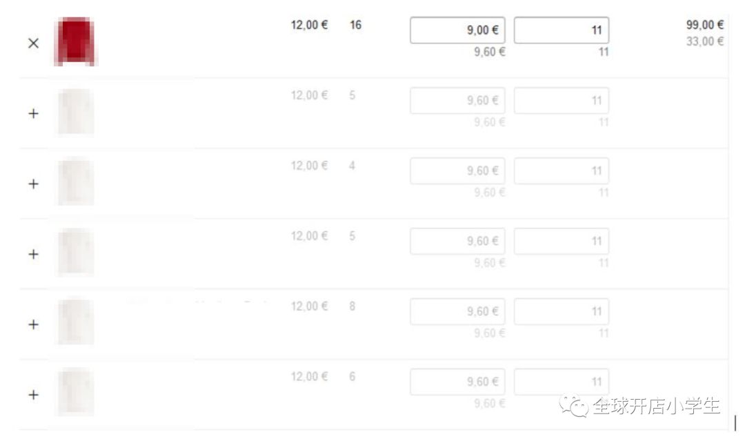Click the plus icon on the stock 8 row
Screen dimensions: 745x439
pyautogui.click(x=33, y=324)
